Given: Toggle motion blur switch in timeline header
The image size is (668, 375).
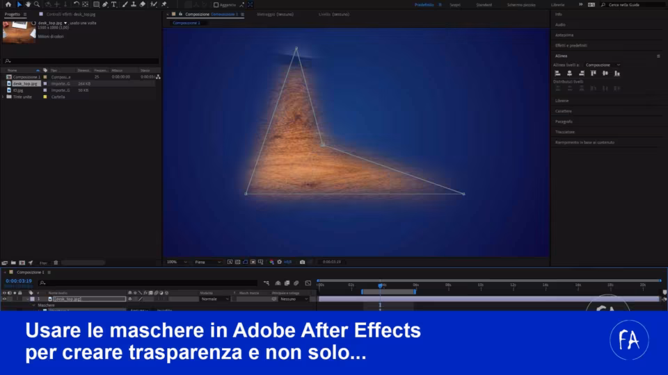Looking at the screenshot, I should coord(296,283).
